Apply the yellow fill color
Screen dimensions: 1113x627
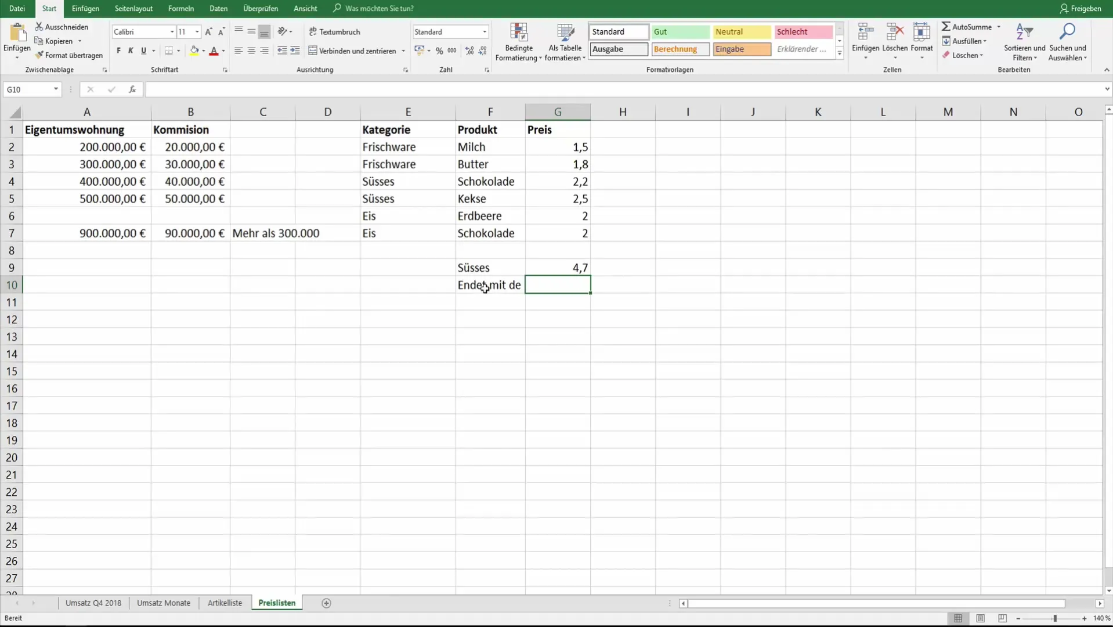point(194,51)
